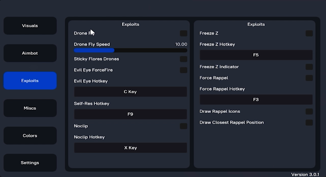Open the Colors tab
Viewport: 326px width, 177px height.
click(30, 136)
